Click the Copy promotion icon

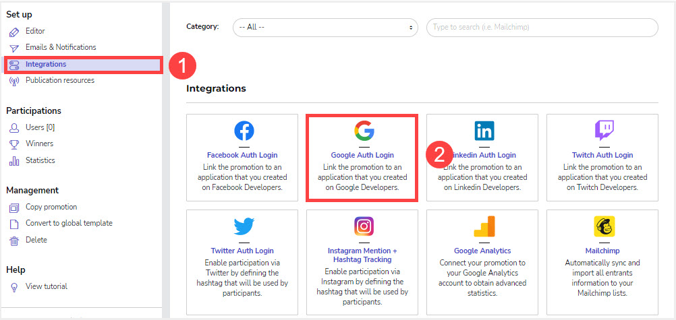pyautogui.click(x=14, y=207)
